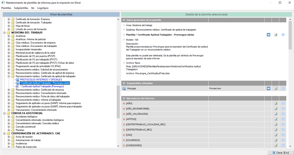Screen dimensions: 294x155
Task: Click the Área: Medicina del trabajo line
Action: click(x=139, y=25)
